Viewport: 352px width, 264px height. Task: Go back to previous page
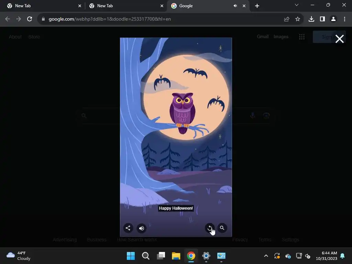point(8,19)
